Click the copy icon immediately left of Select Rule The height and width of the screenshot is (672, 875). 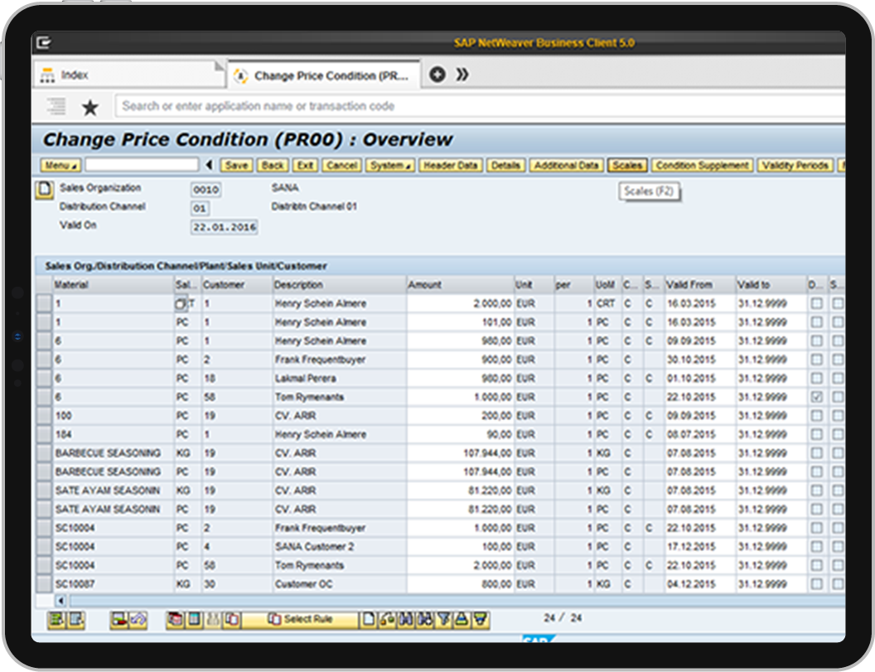click(x=231, y=620)
